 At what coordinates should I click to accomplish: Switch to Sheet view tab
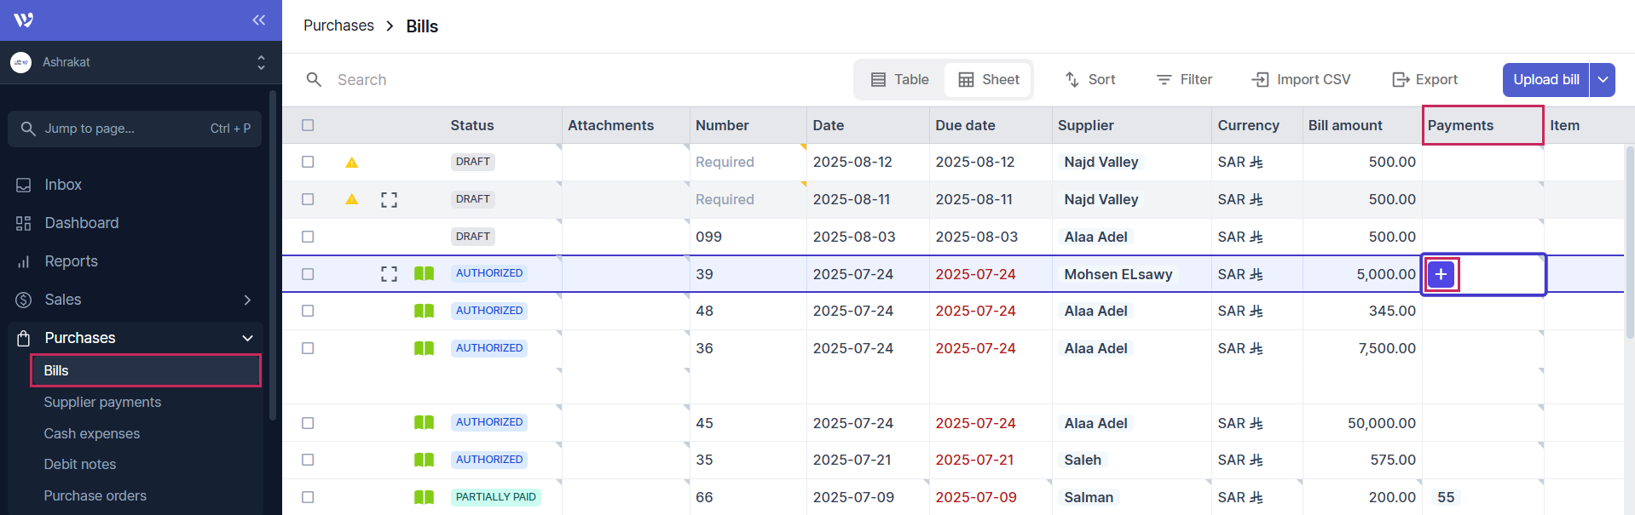point(989,79)
